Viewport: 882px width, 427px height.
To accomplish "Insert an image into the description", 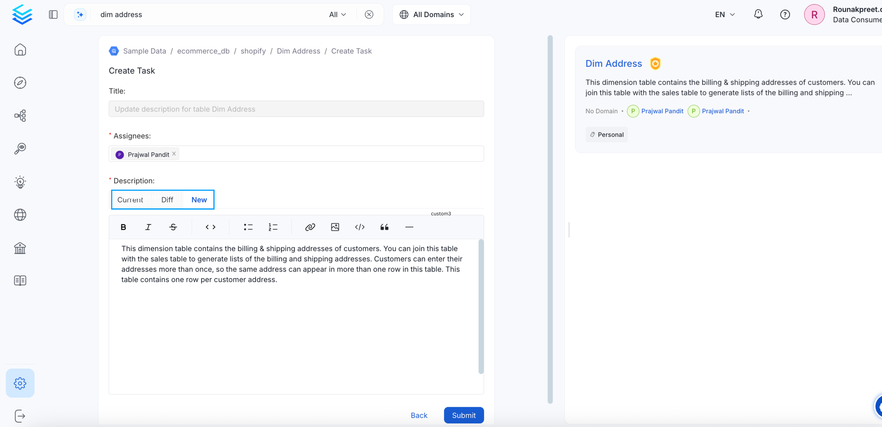I will [335, 227].
